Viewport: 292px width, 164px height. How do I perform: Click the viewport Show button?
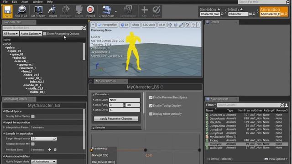click(136, 25)
